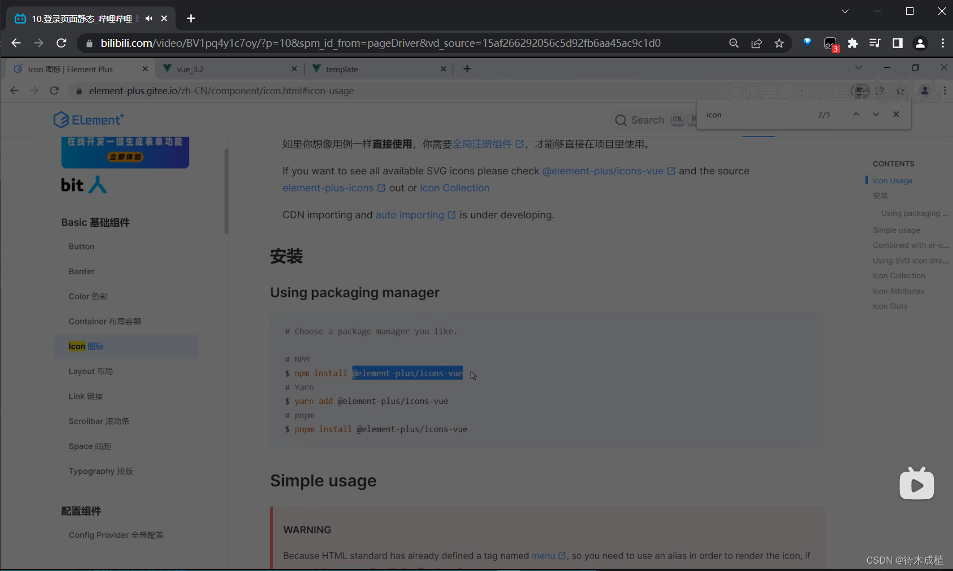Click the bilibili URL address bar

pos(380,43)
